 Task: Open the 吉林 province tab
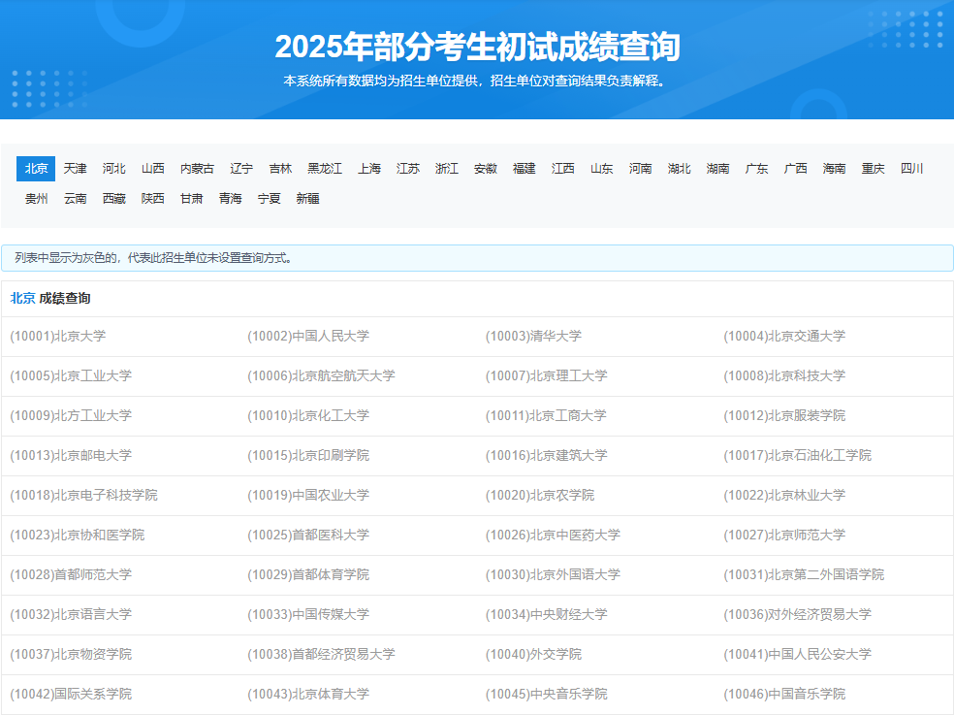point(280,169)
